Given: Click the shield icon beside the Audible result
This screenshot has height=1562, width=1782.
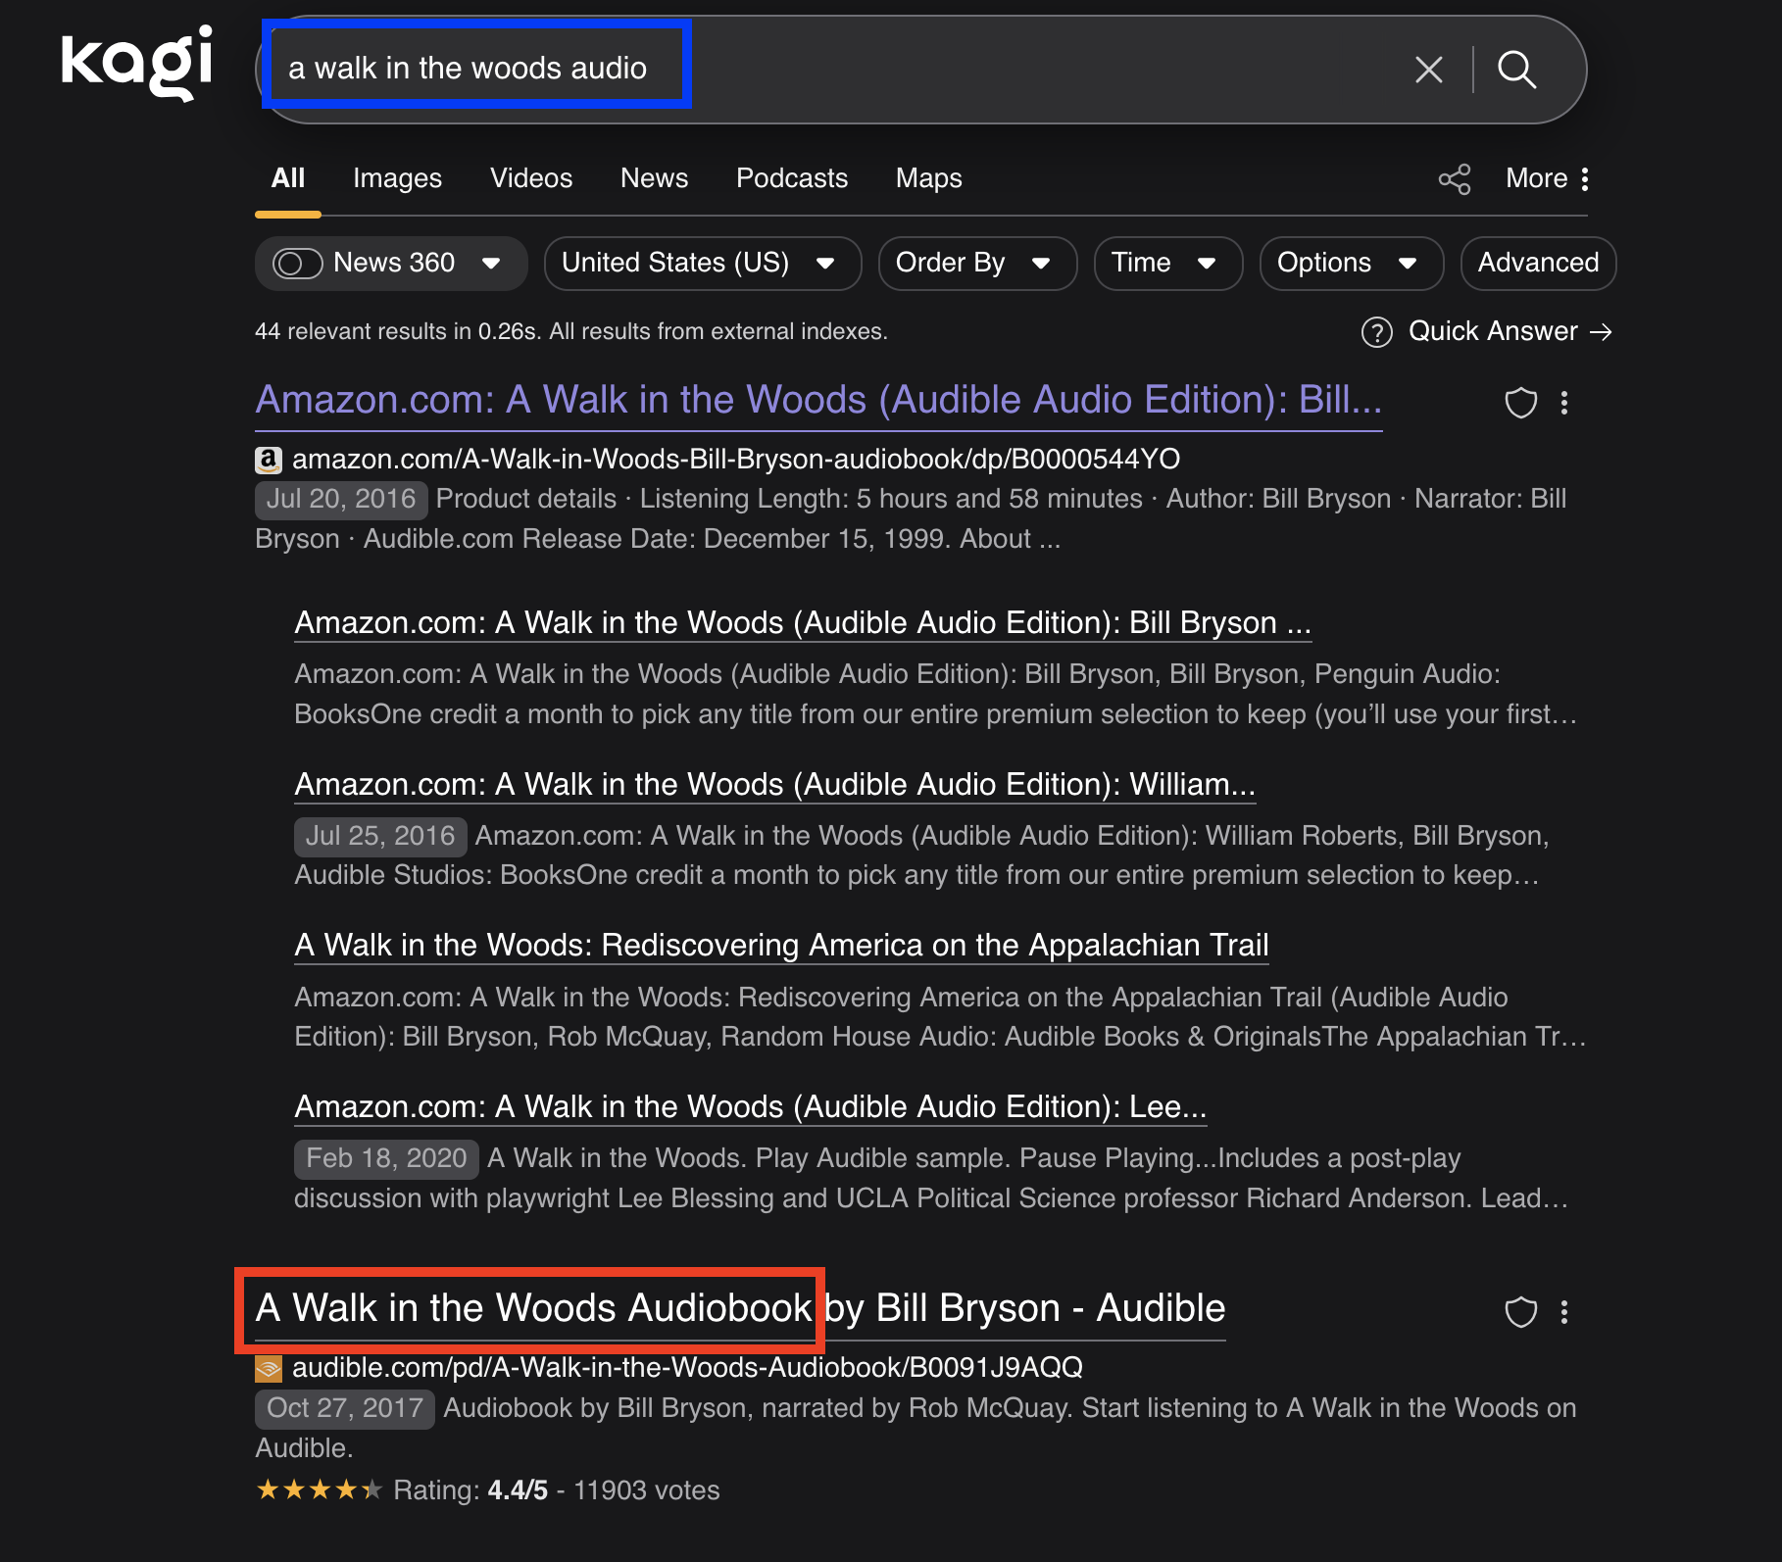Looking at the screenshot, I should point(1520,1312).
